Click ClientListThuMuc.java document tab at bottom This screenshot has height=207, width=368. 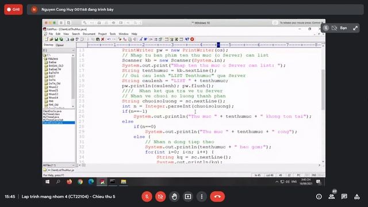click(61, 170)
